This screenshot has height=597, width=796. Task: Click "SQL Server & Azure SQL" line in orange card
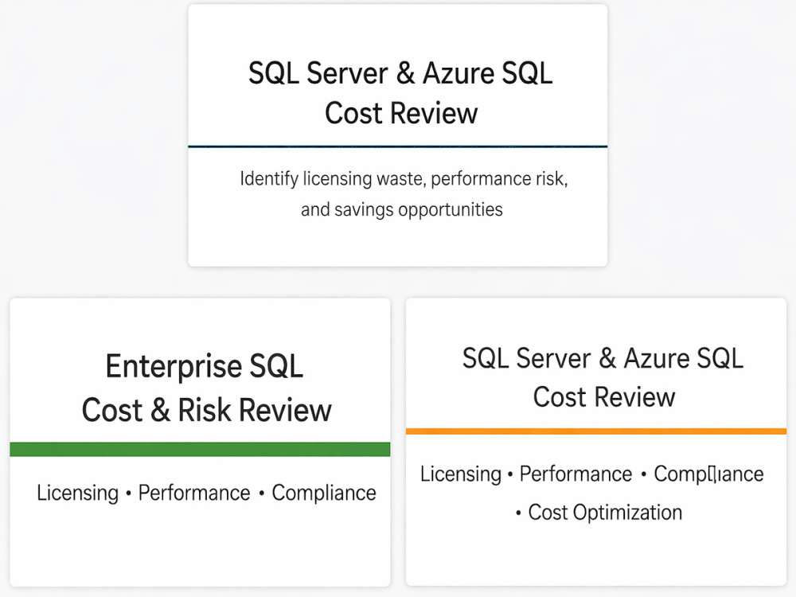603,358
